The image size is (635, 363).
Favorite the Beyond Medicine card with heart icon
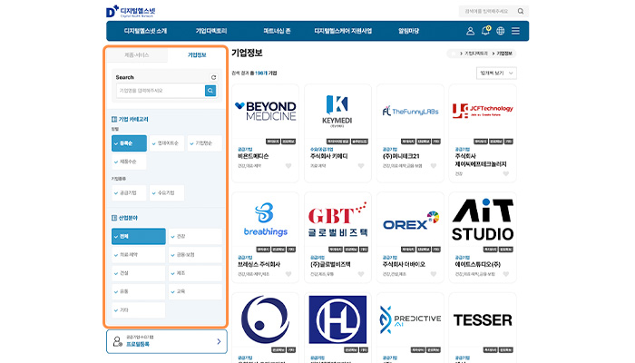click(x=288, y=166)
